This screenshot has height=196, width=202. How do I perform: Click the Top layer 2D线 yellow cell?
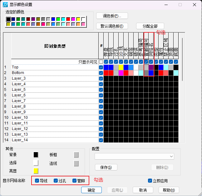point(121,67)
